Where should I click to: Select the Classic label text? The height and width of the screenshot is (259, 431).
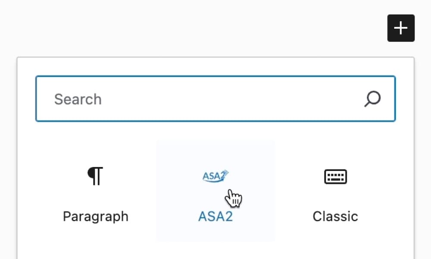click(x=335, y=216)
